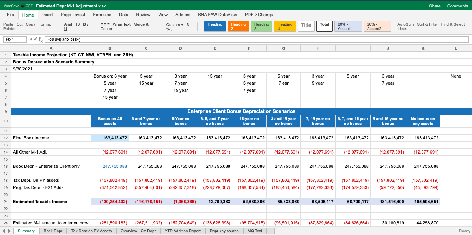This screenshot has width=472, height=235.
Task: Open the Add-ins tab
Action: (183, 15)
